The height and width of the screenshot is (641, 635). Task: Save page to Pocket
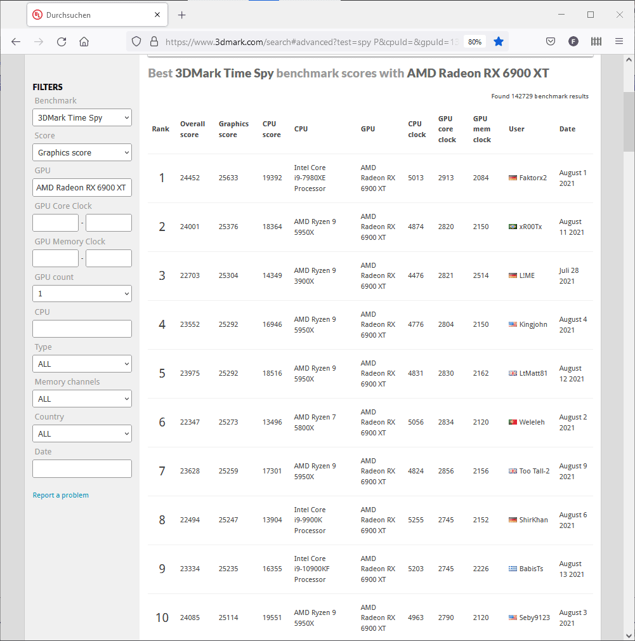pos(551,42)
